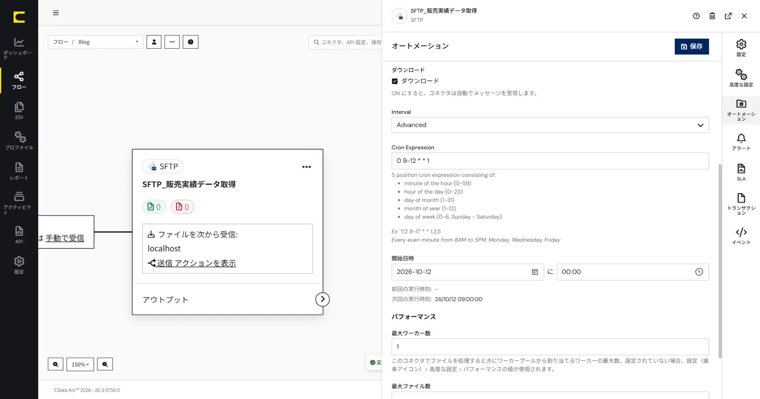Switch to the 設定 tab in right panel
The image size is (760, 399).
[741, 48]
